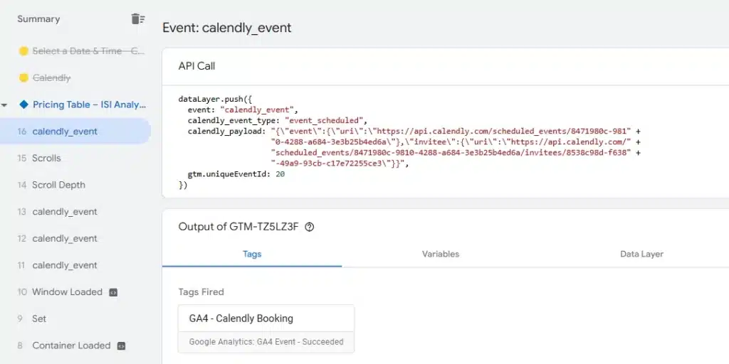729x364 pixels.
Task: Select the struck-through Calendly page
Action: [51, 78]
